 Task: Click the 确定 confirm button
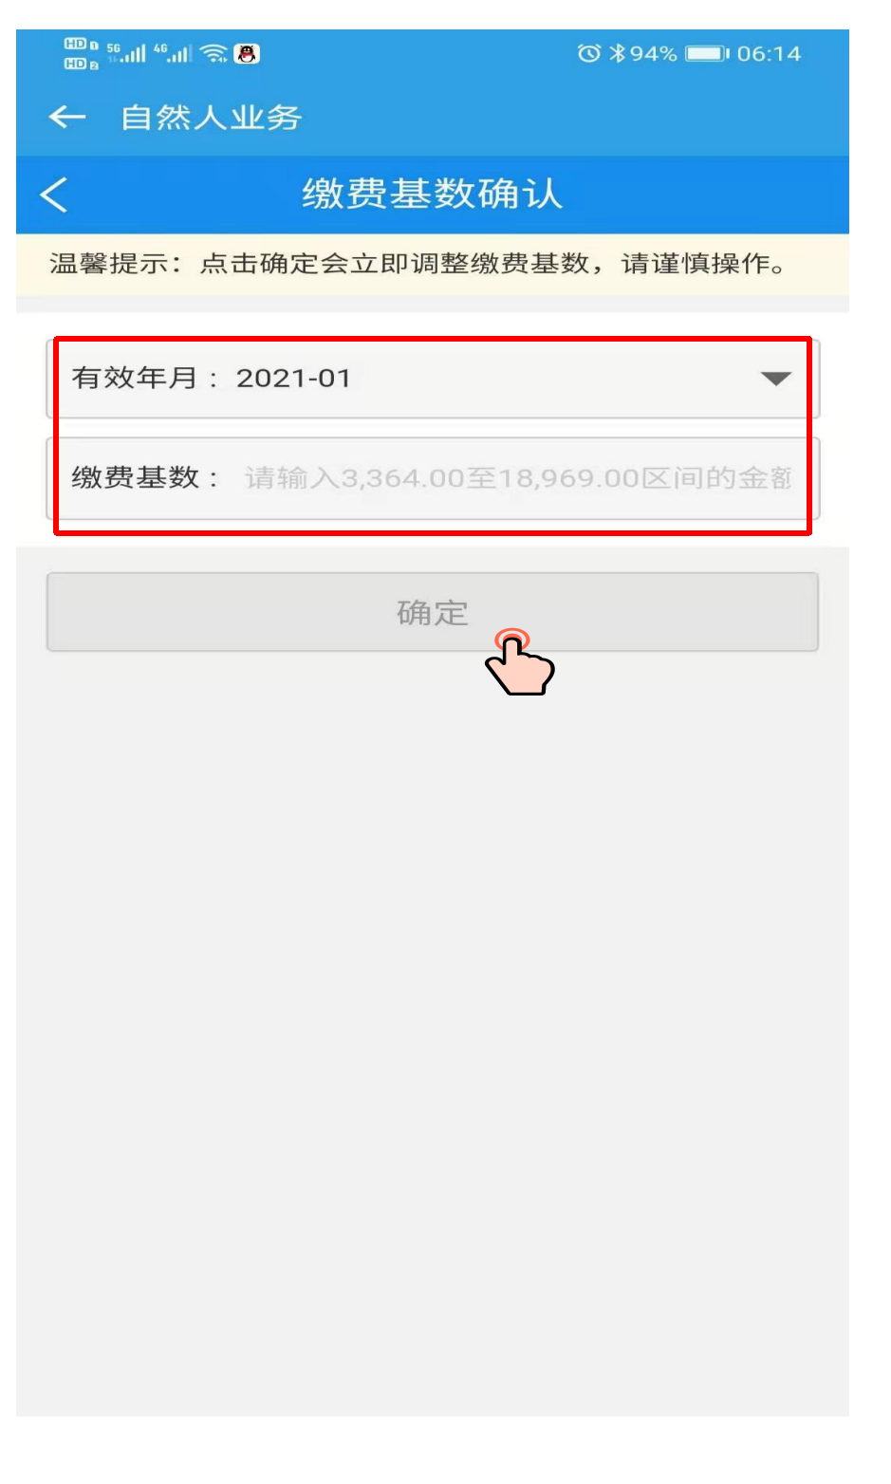(x=433, y=612)
